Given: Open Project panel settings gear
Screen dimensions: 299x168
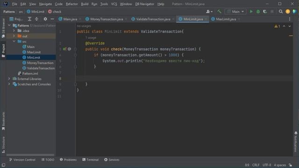Looking at the screenshot, I should pyautogui.click(x=45, y=19).
